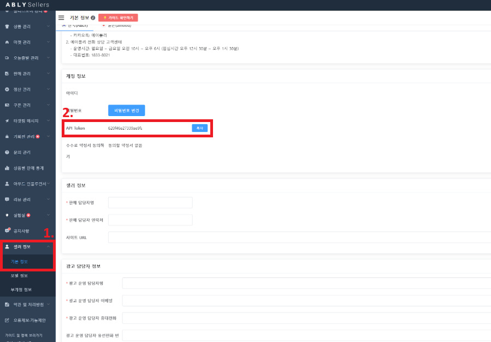Open 모델 정보 submenu item
Viewport: 491px width, 342px height.
(x=19, y=276)
